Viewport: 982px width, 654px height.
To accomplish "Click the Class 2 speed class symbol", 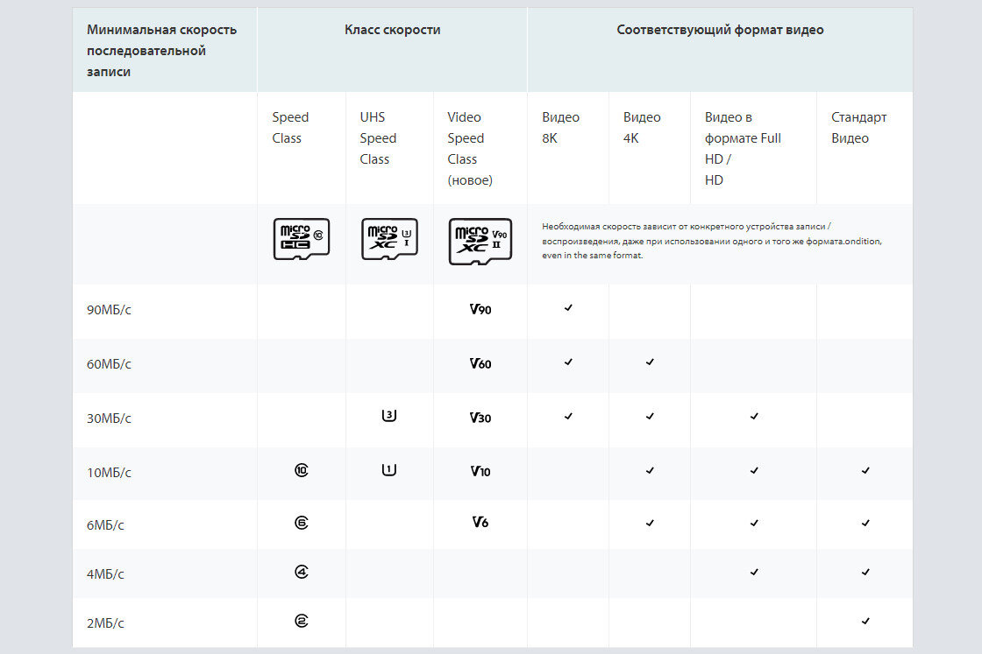I will (x=302, y=621).
